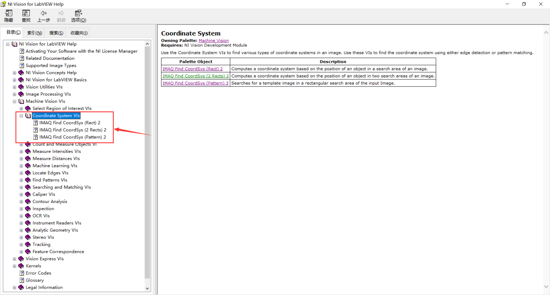
Task: Expand the Find Patterns VIs node
Action: (21, 180)
